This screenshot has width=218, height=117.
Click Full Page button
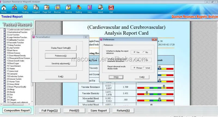coord(50,111)
